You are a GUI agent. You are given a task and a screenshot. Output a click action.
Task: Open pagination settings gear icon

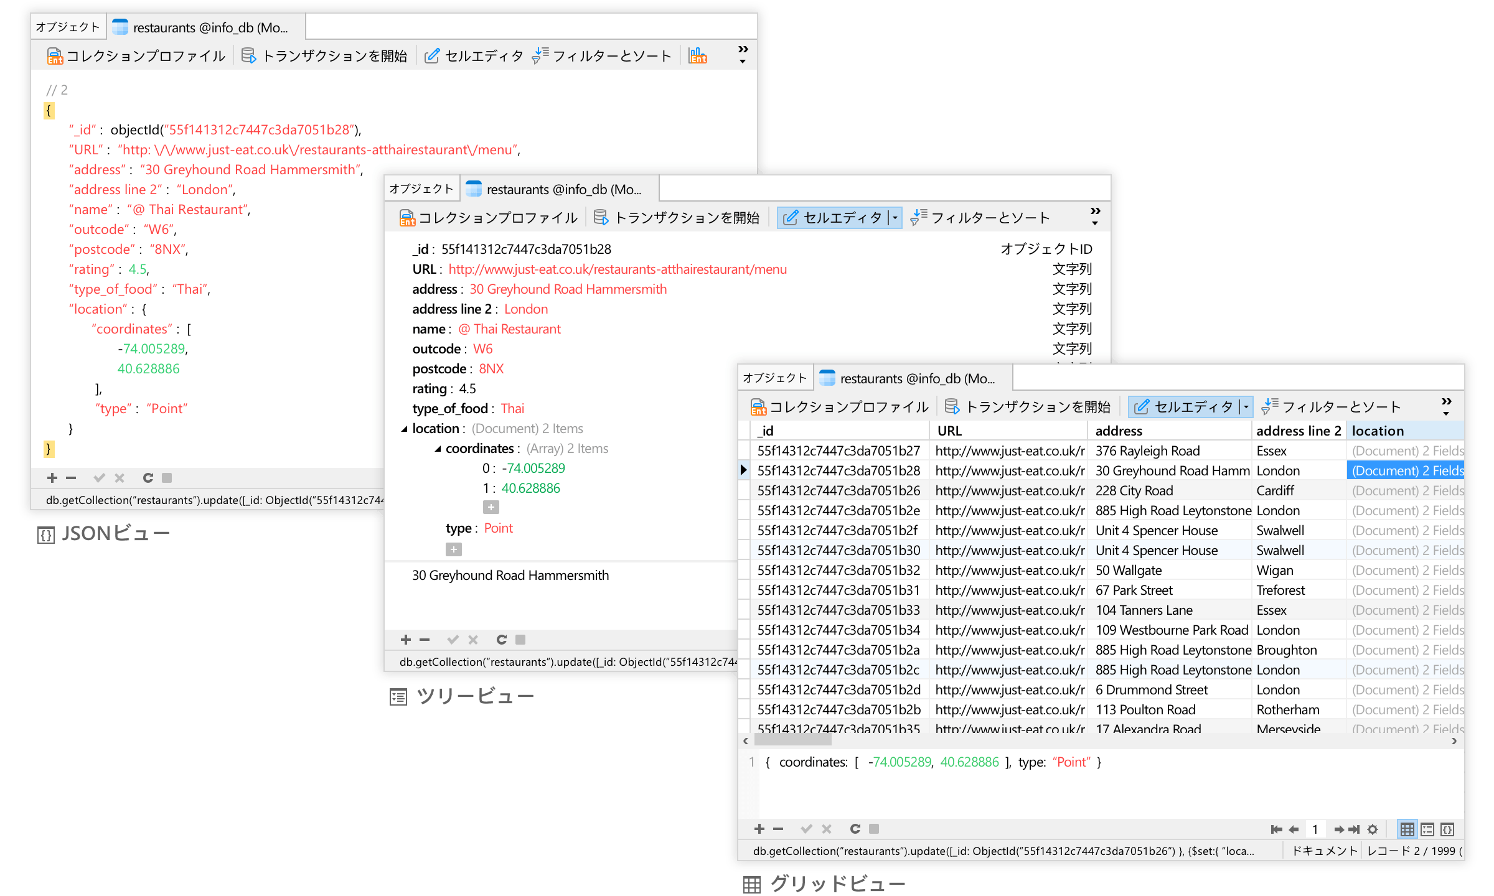1373,829
